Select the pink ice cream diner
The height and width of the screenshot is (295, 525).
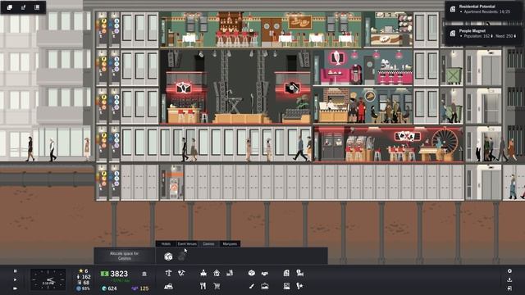(x=363, y=67)
